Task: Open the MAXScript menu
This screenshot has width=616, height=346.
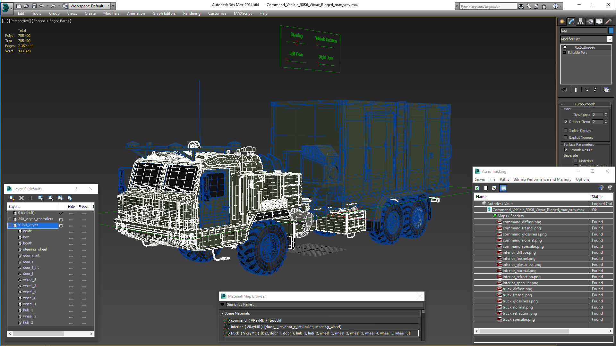Action: click(243, 13)
